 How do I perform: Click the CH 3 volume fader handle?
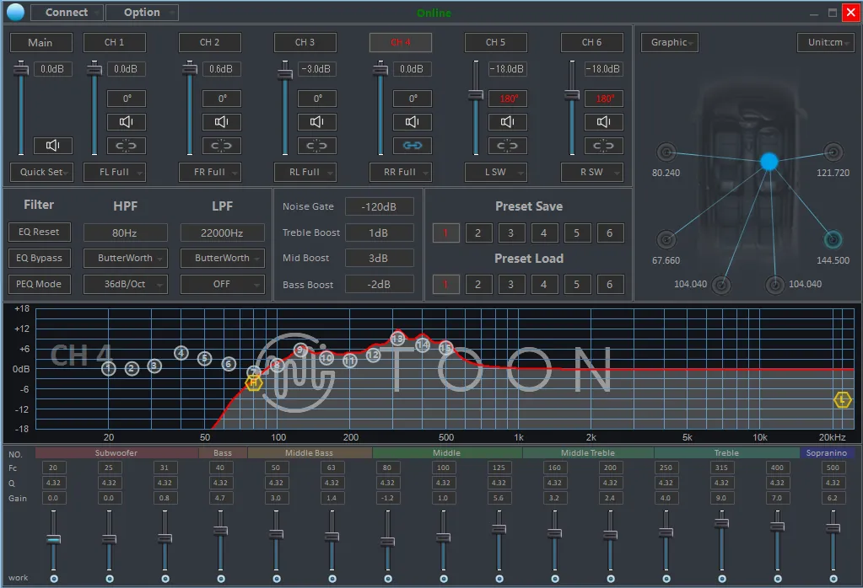[285, 74]
